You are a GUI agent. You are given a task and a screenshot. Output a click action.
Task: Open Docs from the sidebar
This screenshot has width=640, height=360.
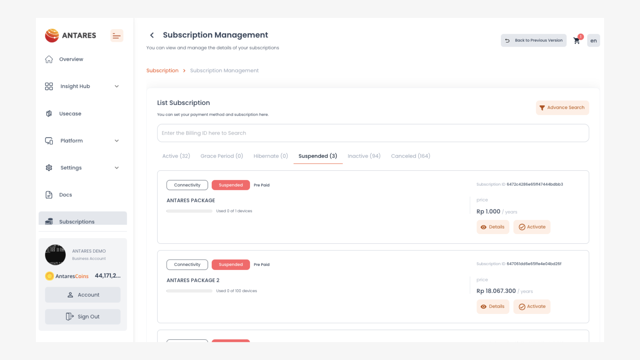[x=65, y=195]
